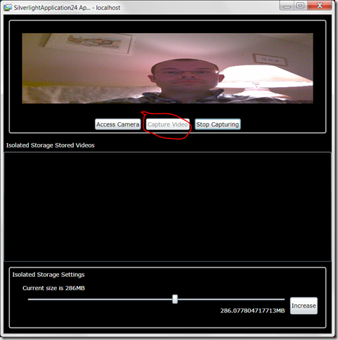Open the Silverlight app icon in the title bar
The height and width of the screenshot is (340, 338).
8,8
